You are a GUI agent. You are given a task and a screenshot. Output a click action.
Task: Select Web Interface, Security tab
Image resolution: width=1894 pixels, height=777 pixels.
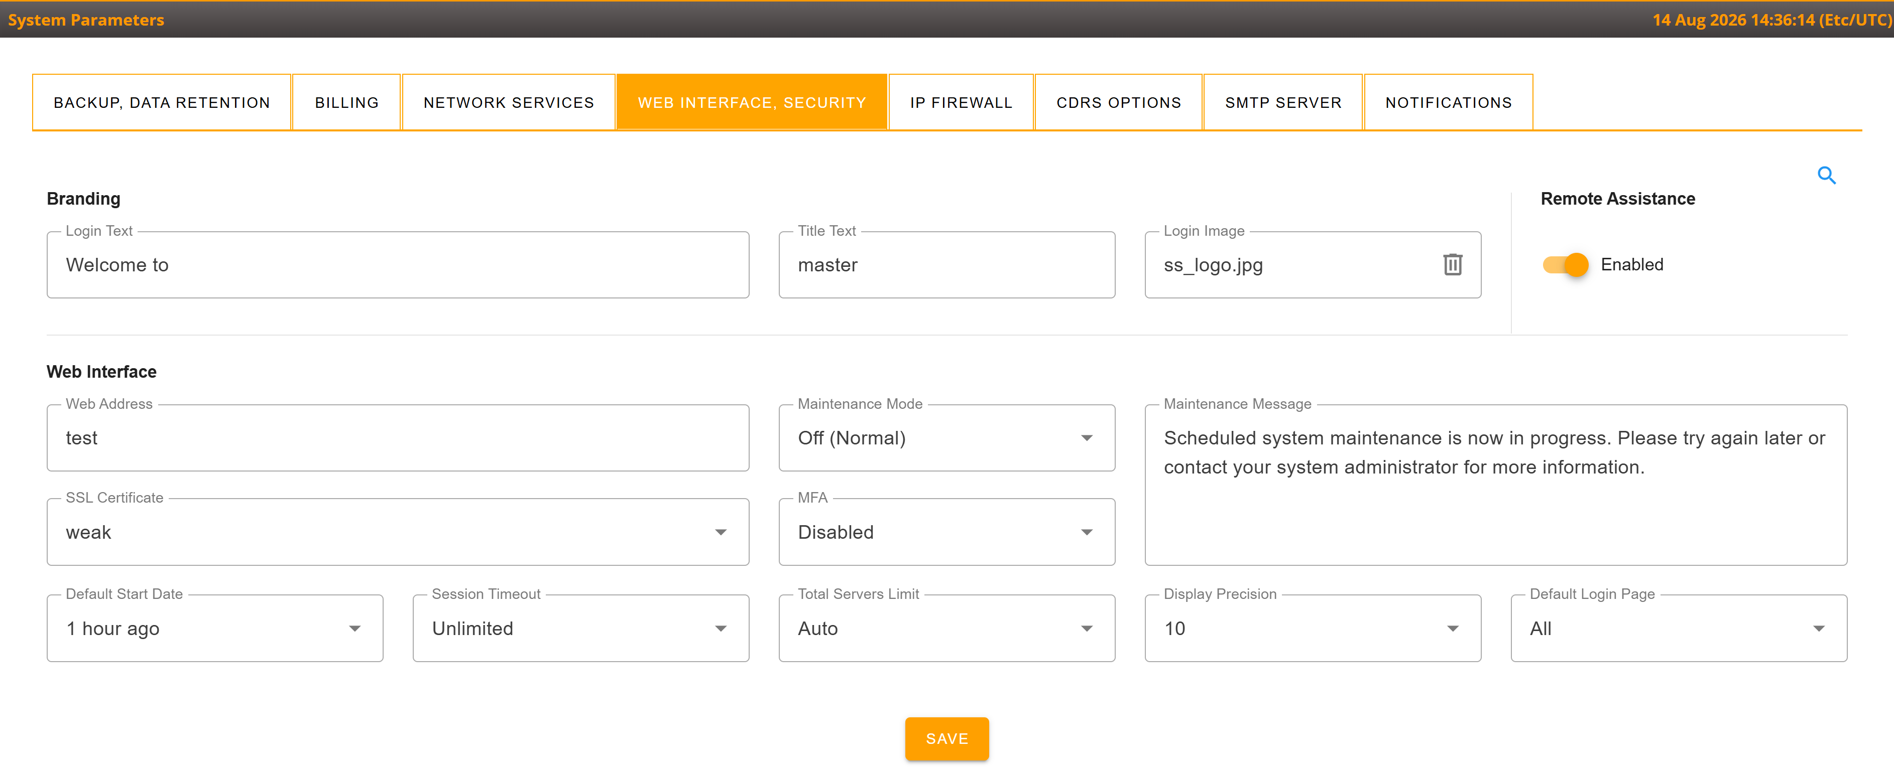[751, 102]
